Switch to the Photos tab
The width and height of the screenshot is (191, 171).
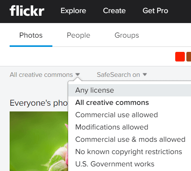click(31, 35)
